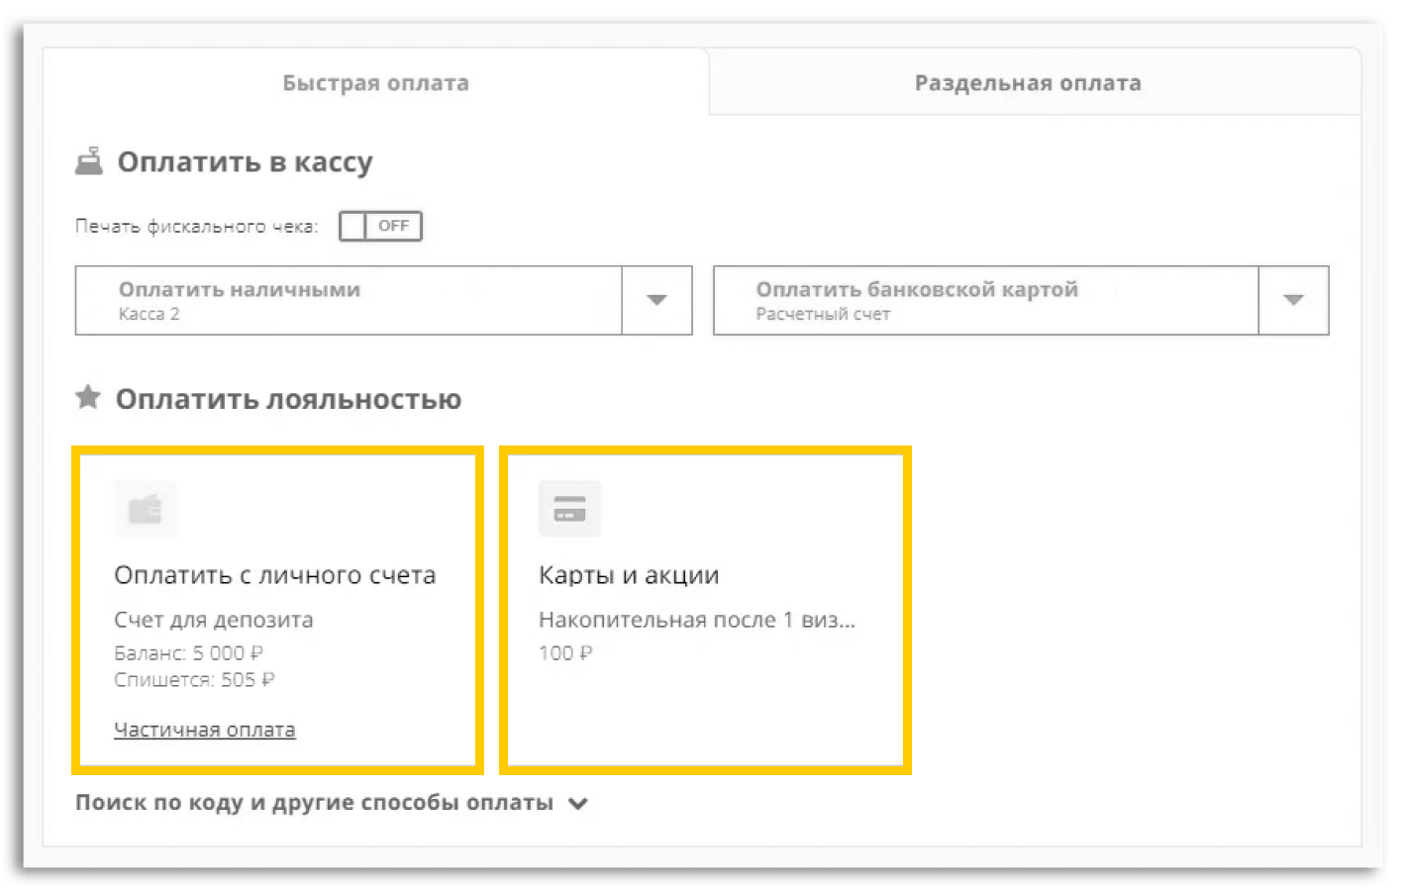
Task: Click the Счет для депозита account name
Action: pyautogui.click(x=213, y=620)
